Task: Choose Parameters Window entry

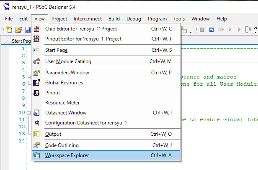Action: coord(106,73)
